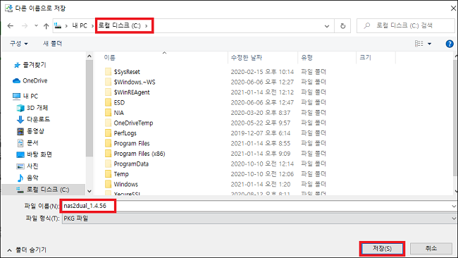
Task: Open the 구성 menu
Action: click(x=19, y=44)
